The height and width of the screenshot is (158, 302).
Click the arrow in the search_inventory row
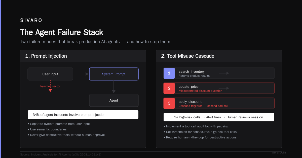click(224, 73)
